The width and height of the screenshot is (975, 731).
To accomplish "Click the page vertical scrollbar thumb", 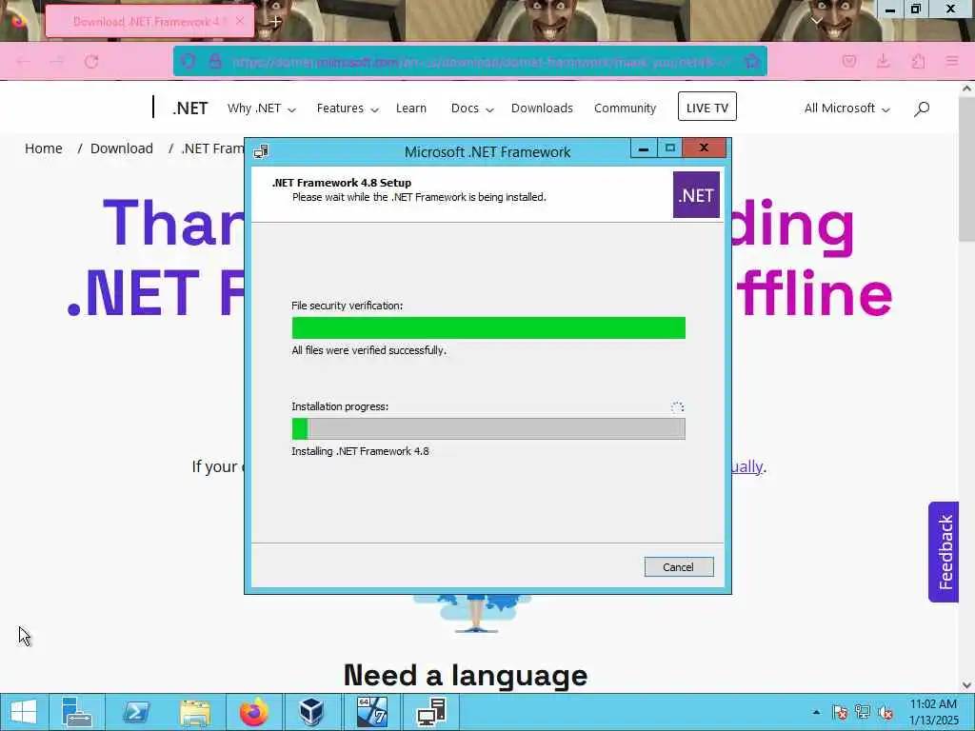I will [967, 169].
